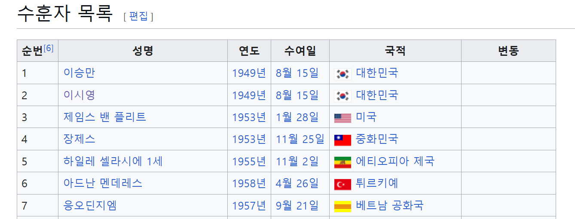
Task: Click the 국적 column header
Action: tap(395, 51)
